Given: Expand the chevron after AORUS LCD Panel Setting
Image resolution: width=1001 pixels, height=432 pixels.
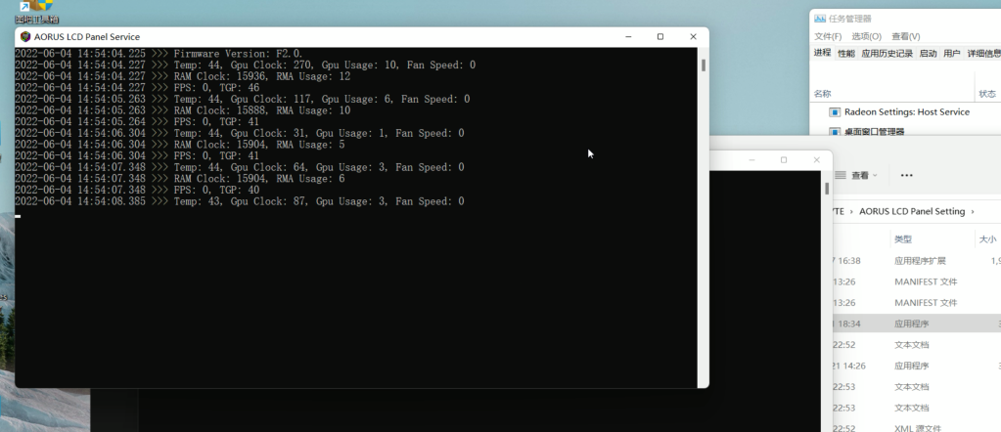Looking at the screenshot, I should [973, 211].
